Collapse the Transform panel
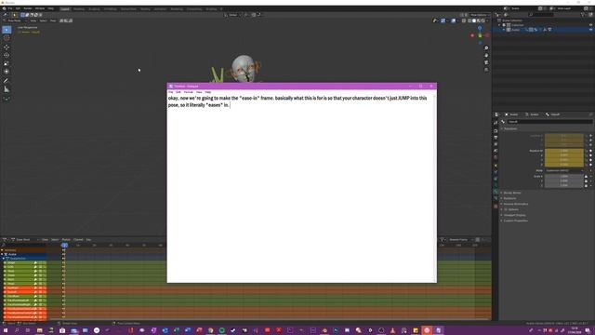595x335 pixels. pos(510,128)
